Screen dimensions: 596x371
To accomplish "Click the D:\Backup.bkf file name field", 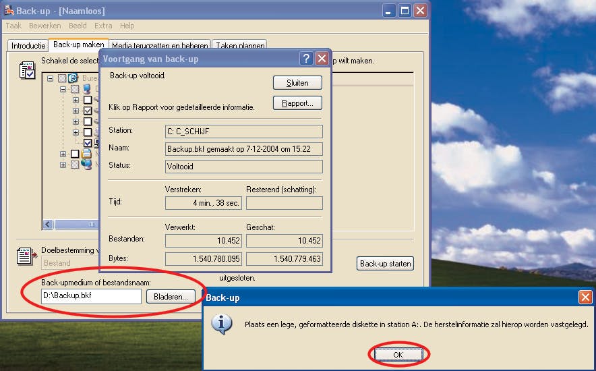I will (91, 296).
